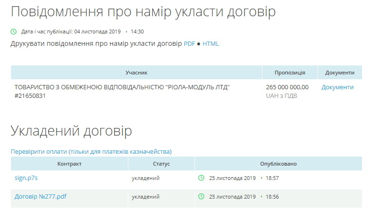Click the Опубліковано column header

[278, 164]
